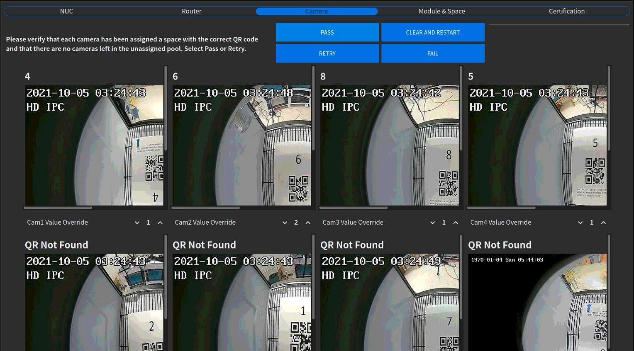Go to the Module & Space tab
634x351 pixels.
(441, 11)
